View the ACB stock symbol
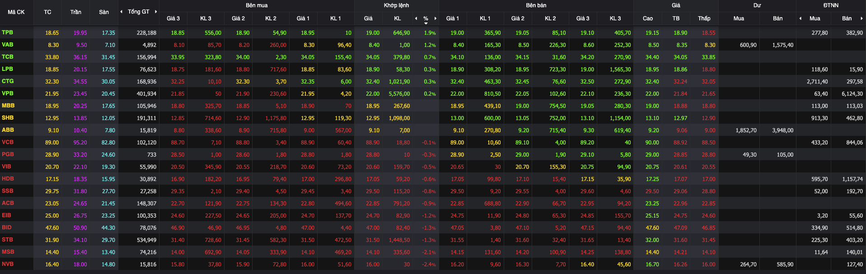 [8, 203]
